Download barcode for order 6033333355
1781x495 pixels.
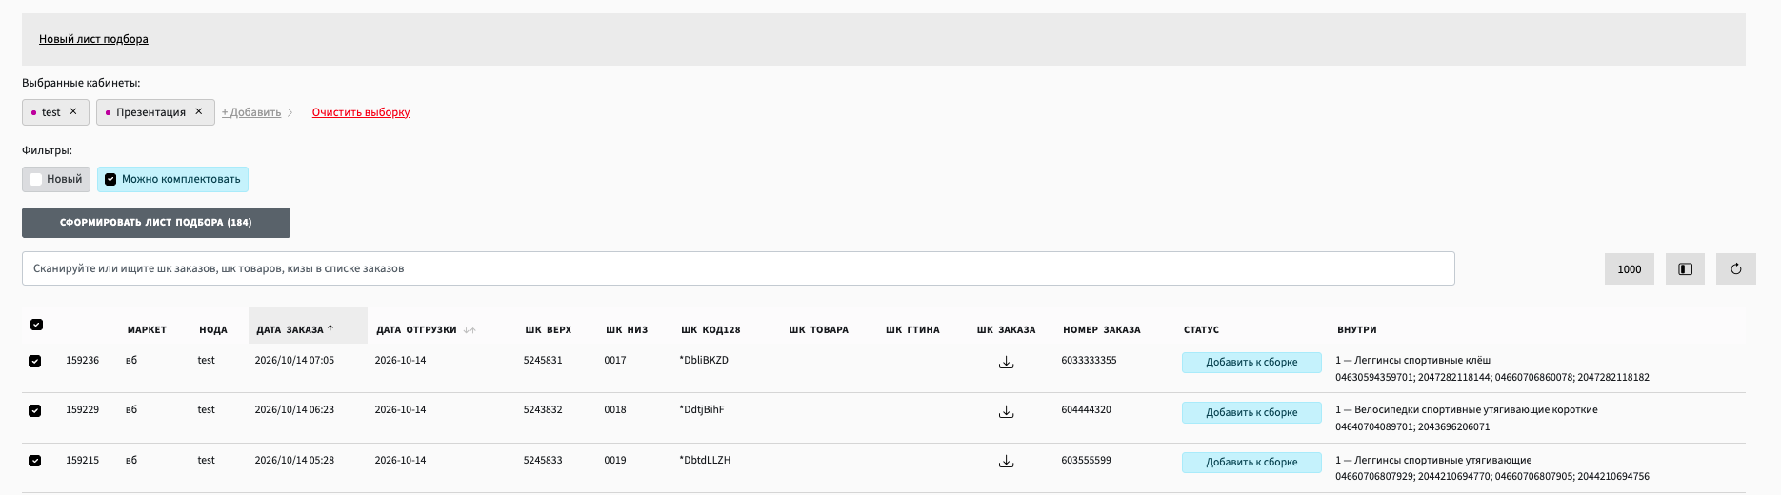pyautogui.click(x=1006, y=363)
